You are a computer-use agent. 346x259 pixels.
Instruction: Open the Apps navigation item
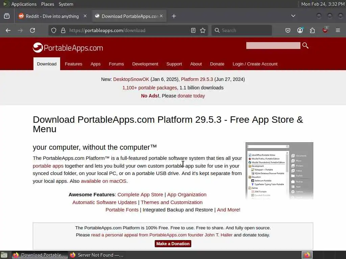tap(96, 64)
